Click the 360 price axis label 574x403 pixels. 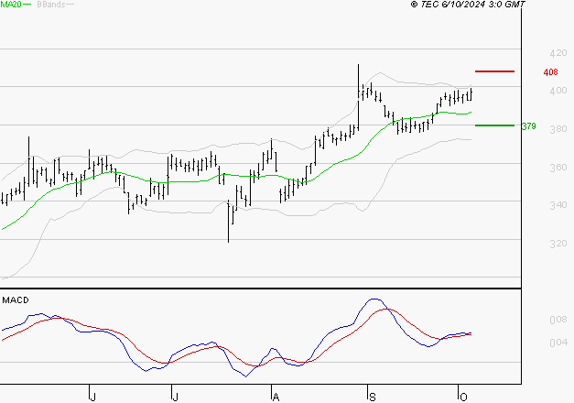point(558,168)
